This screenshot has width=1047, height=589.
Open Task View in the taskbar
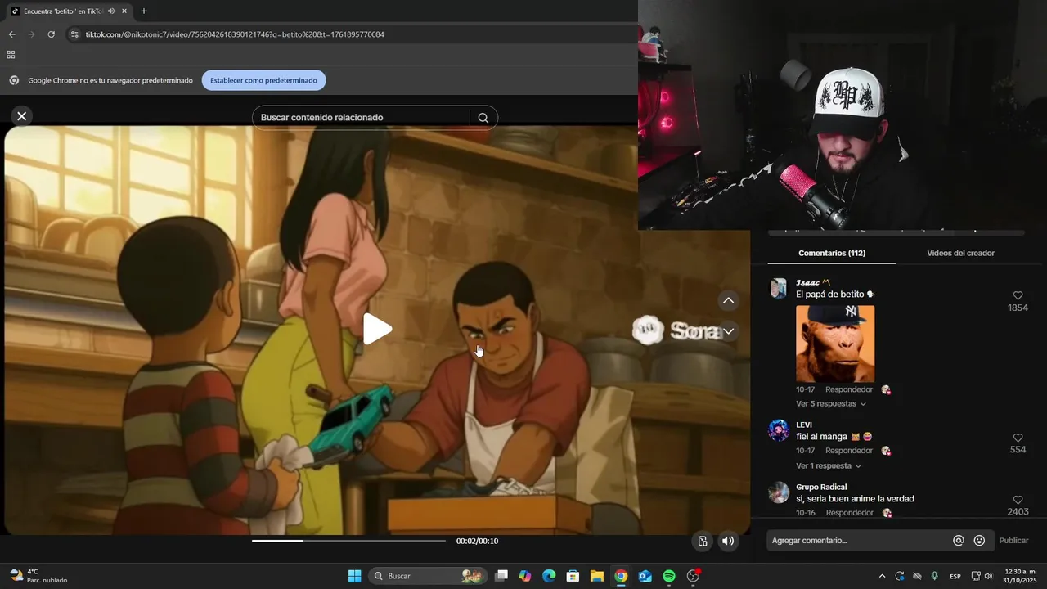(x=501, y=576)
